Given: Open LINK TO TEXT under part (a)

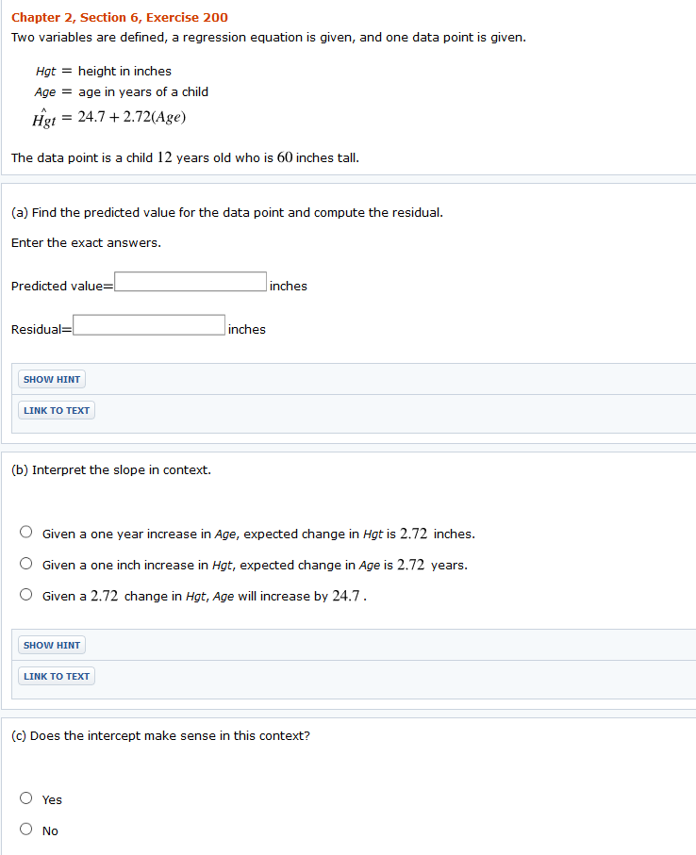Looking at the screenshot, I should 56,409.
